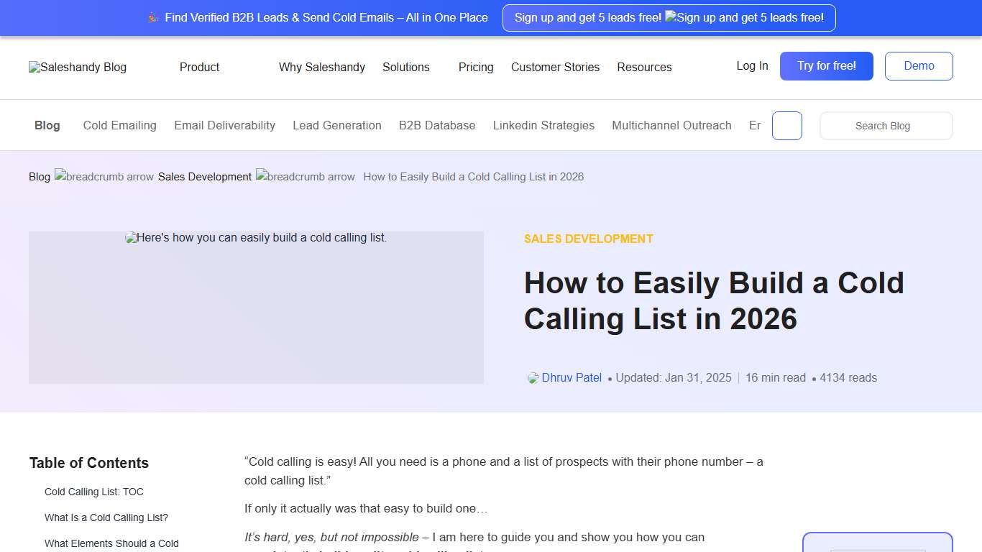Open the Product dropdown menu

[x=199, y=67]
